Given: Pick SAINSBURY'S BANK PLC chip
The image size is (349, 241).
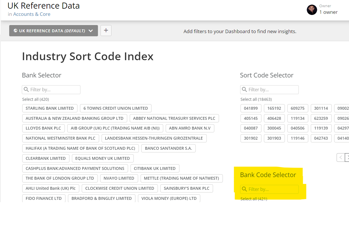Looking at the screenshot, I should 187,188.
